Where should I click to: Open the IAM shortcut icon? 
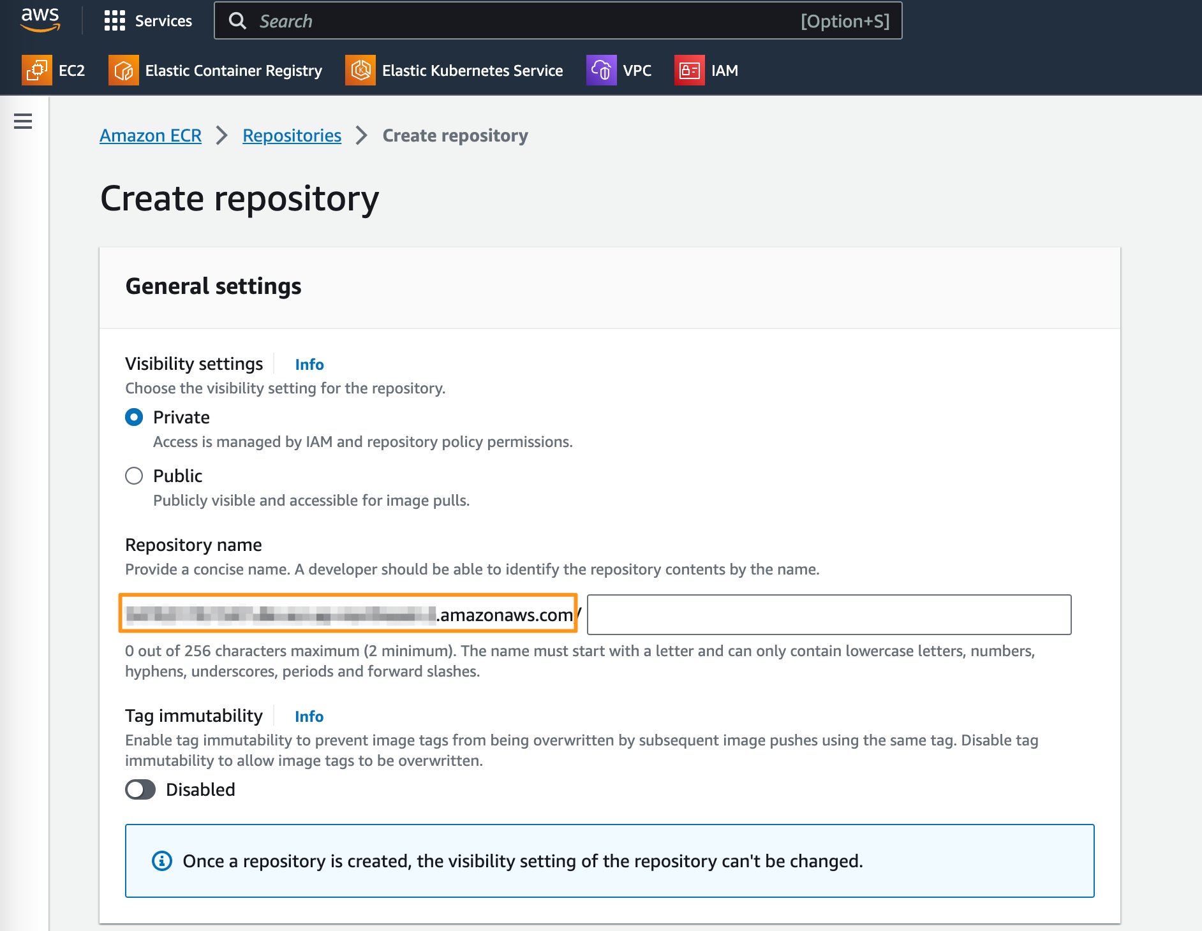[x=689, y=70]
